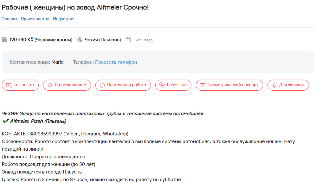
Task: Click the contact person name Maria
Action: point(57,62)
